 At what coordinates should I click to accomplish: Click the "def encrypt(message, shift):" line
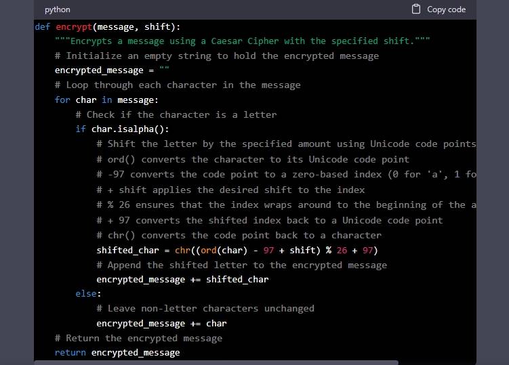point(108,26)
